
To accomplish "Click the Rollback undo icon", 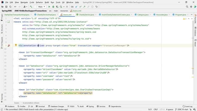I will 96,7.
